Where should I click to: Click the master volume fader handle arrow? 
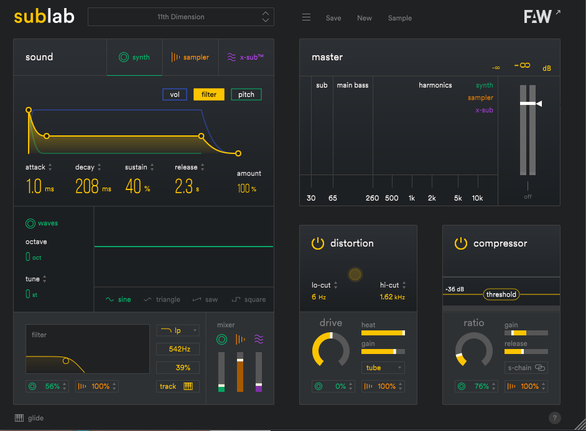[x=539, y=103]
